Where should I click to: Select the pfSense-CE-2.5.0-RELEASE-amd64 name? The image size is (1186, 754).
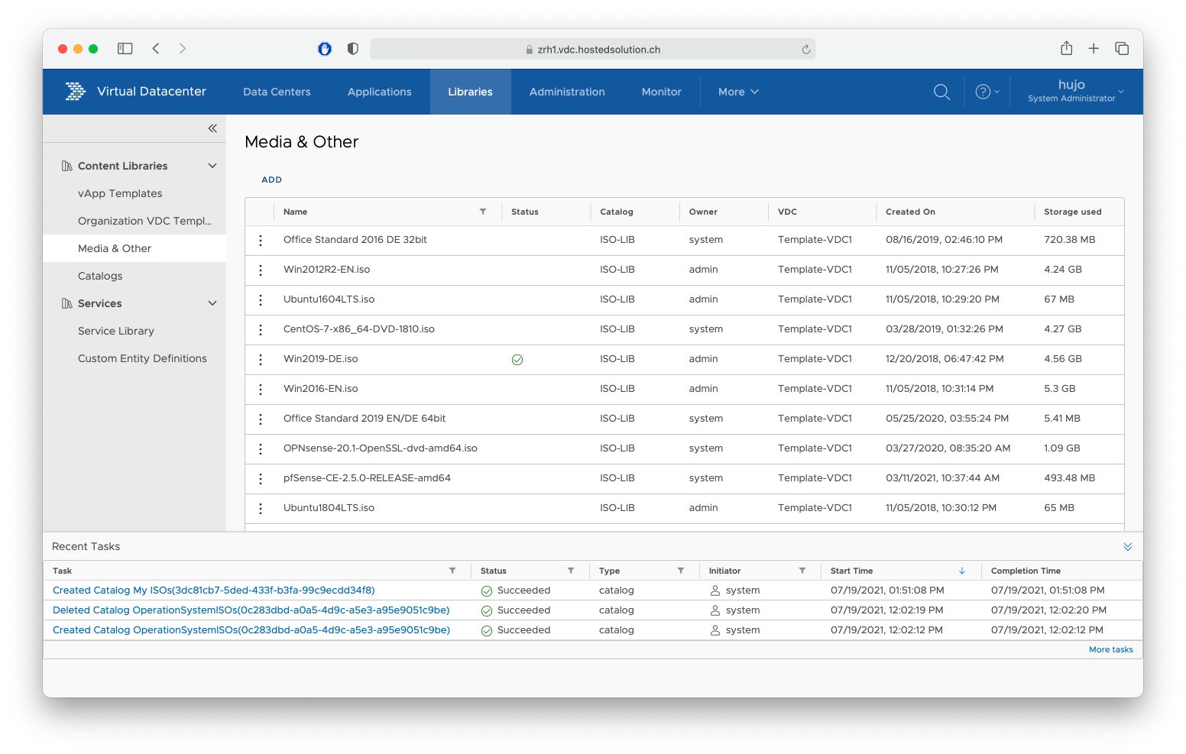click(x=367, y=478)
